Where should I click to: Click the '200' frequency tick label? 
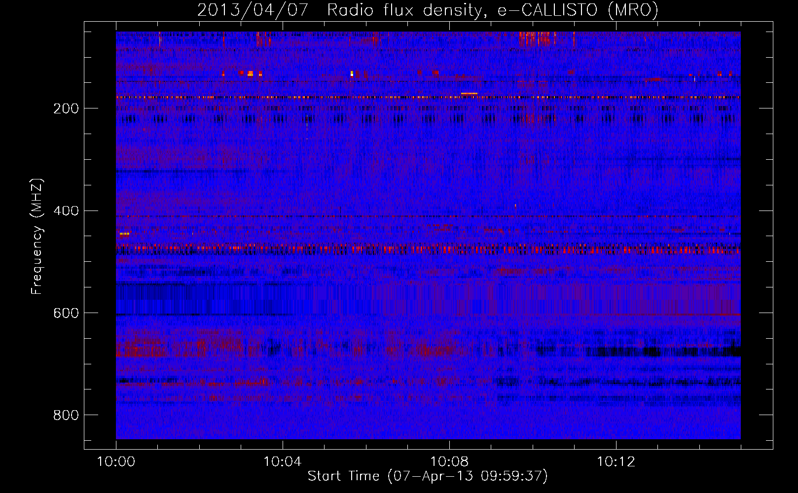[x=66, y=108]
